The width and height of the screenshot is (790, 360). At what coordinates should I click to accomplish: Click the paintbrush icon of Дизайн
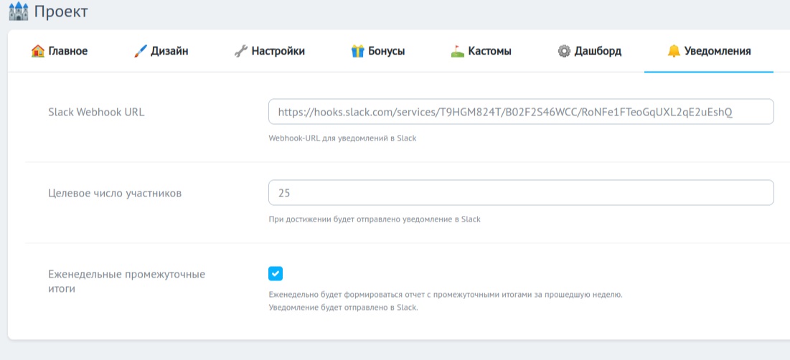pos(141,51)
